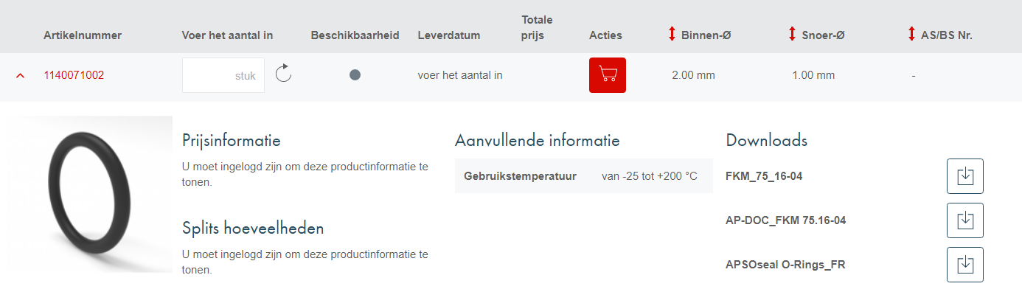Sort by Snoer-Ø column arrows
The image size is (1022, 289).
click(x=792, y=34)
